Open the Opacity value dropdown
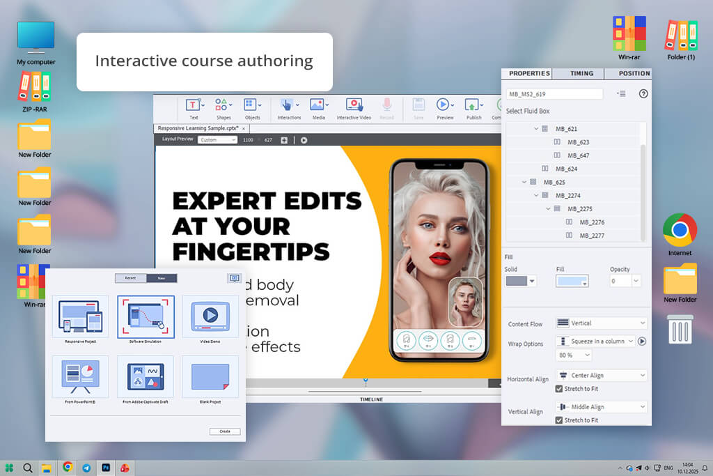This screenshot has width=713, height=476. [x=636, y=282]
